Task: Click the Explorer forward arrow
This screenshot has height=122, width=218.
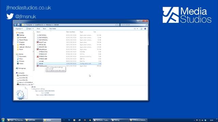Action: point(18,25)
